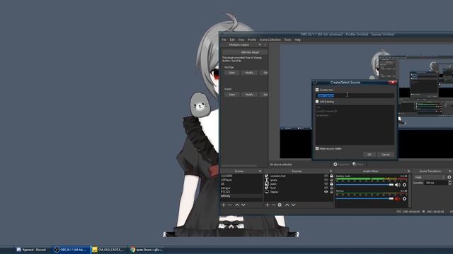Viewport: 453px width, 254px height.
Task: Pop out the Audio Mixer dock with its header icon
Action: coord(408,171)
